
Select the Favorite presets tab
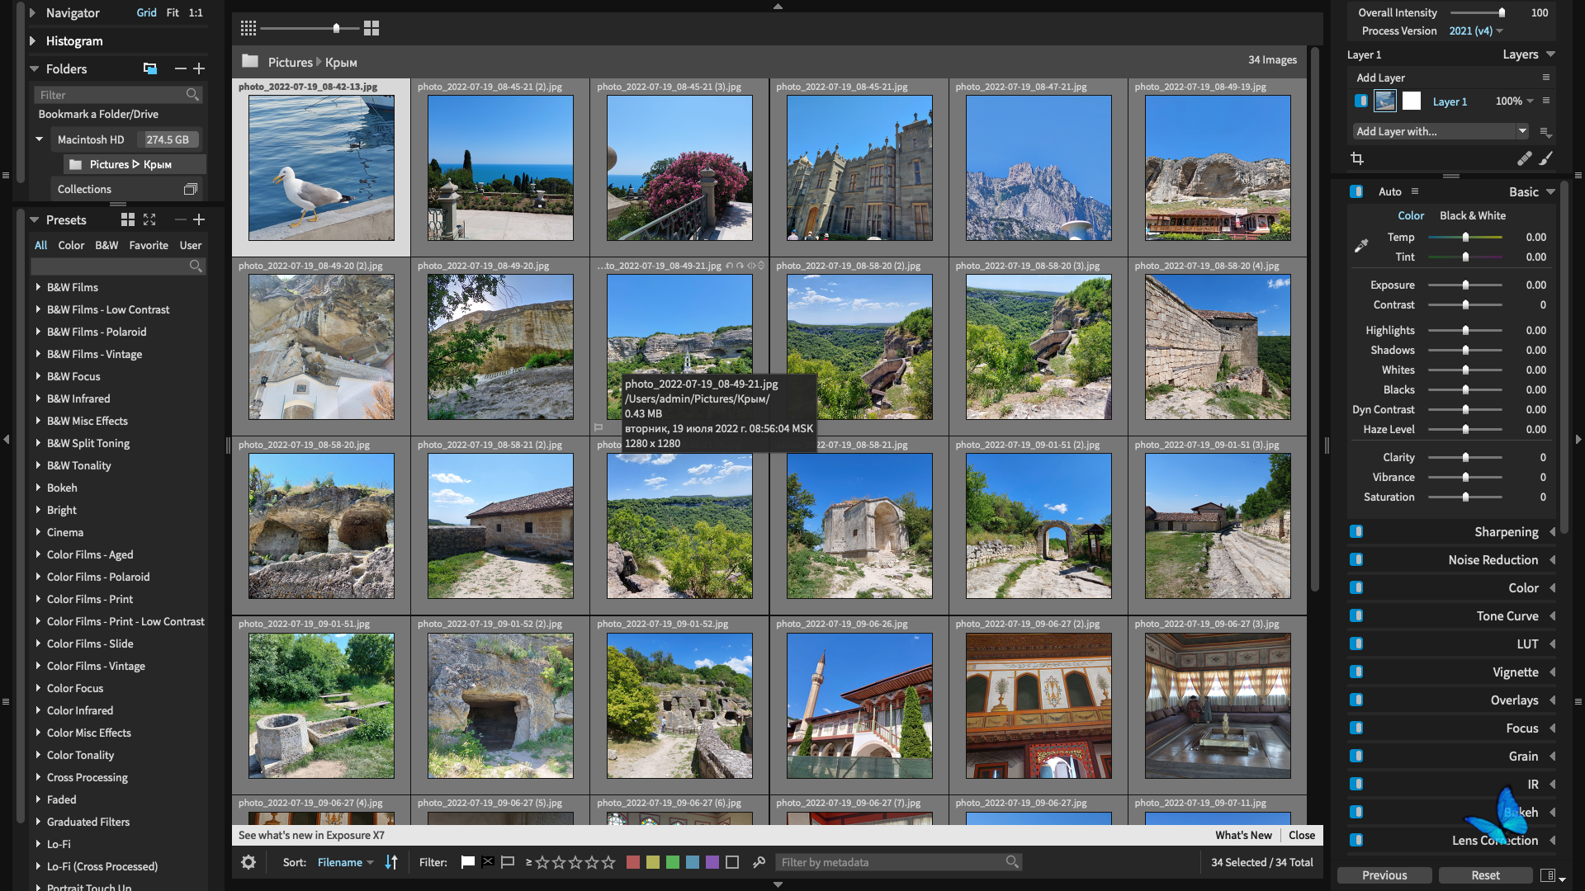click(x=149, y=245)
